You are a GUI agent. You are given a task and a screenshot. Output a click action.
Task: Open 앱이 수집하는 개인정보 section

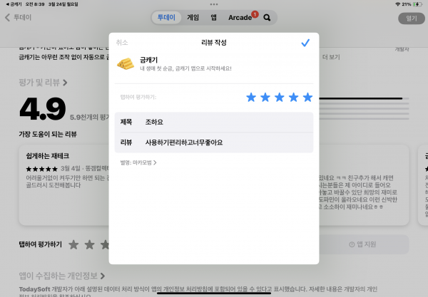61,276
